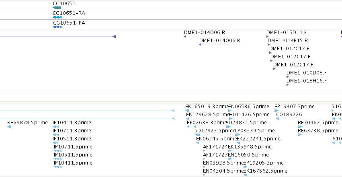Click the CG10651 gene arrow glyph
This screenshot has height=177, width=342.
57,8
